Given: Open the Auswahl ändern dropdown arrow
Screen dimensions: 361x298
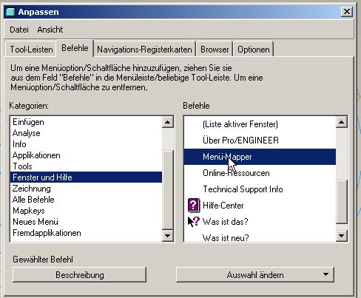Looking at the screenshot, I should click(x=325, y=274).
